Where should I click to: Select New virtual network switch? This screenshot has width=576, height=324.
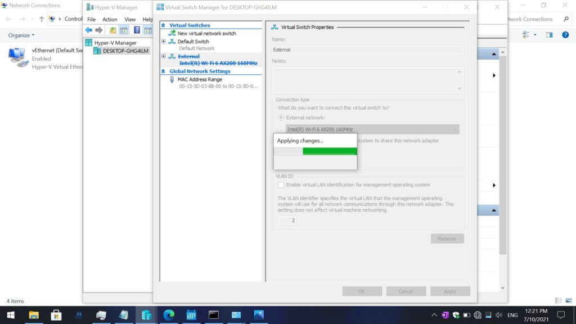[206, 34]
